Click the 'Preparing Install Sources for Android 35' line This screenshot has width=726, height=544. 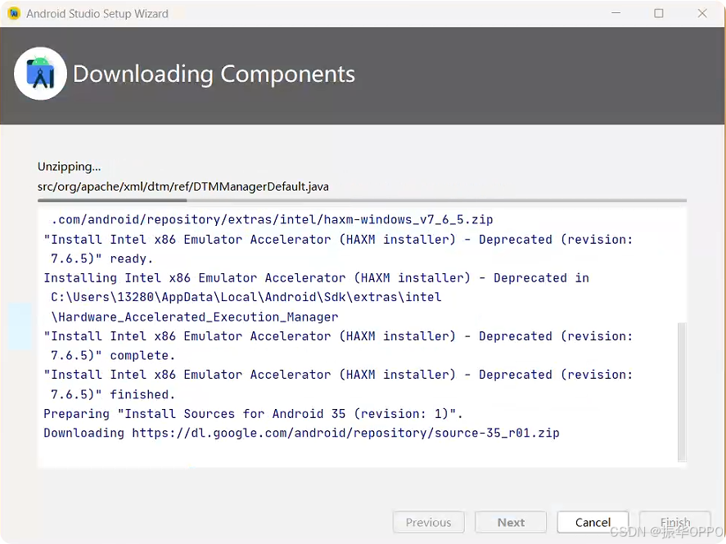pyautogui.click(x=253, y=414)
